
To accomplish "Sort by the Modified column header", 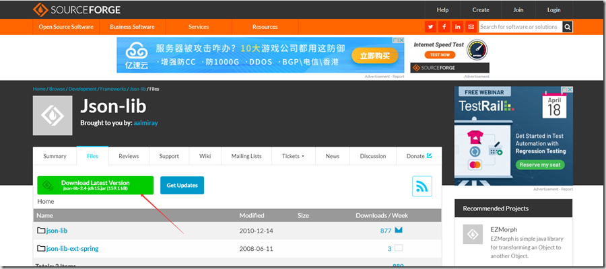I will pyautogui.click(x=252, y=215).
